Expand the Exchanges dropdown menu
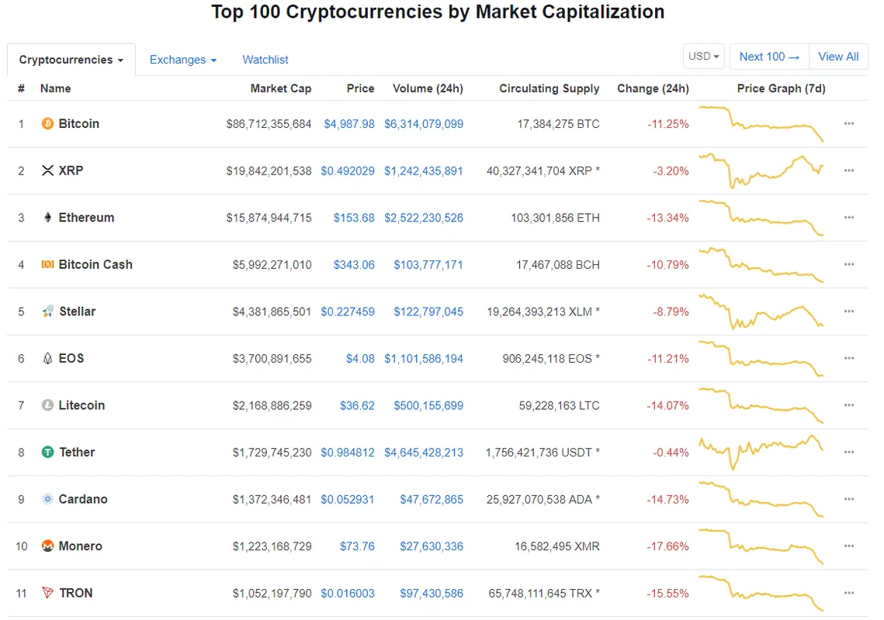This screenshot has height=620, width=884. tap(182, 60)
